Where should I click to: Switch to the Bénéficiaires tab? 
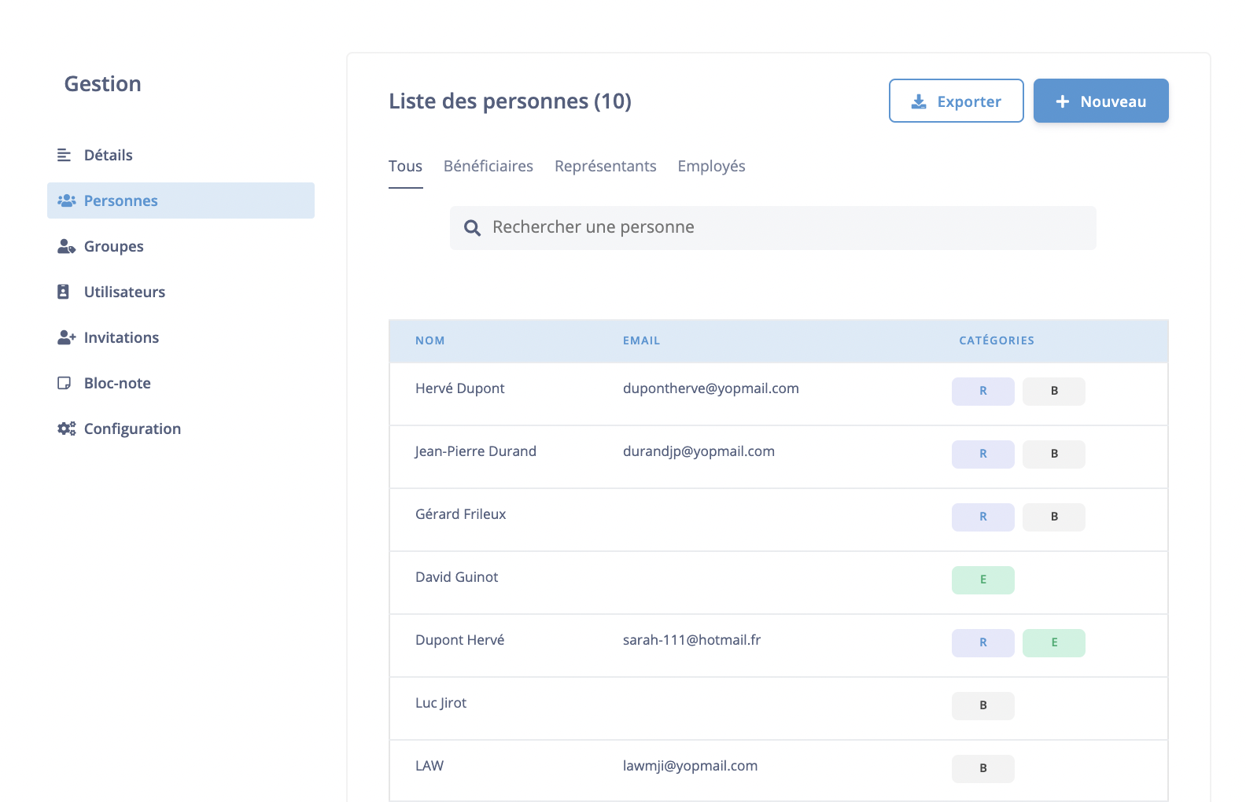coord(488,167)
